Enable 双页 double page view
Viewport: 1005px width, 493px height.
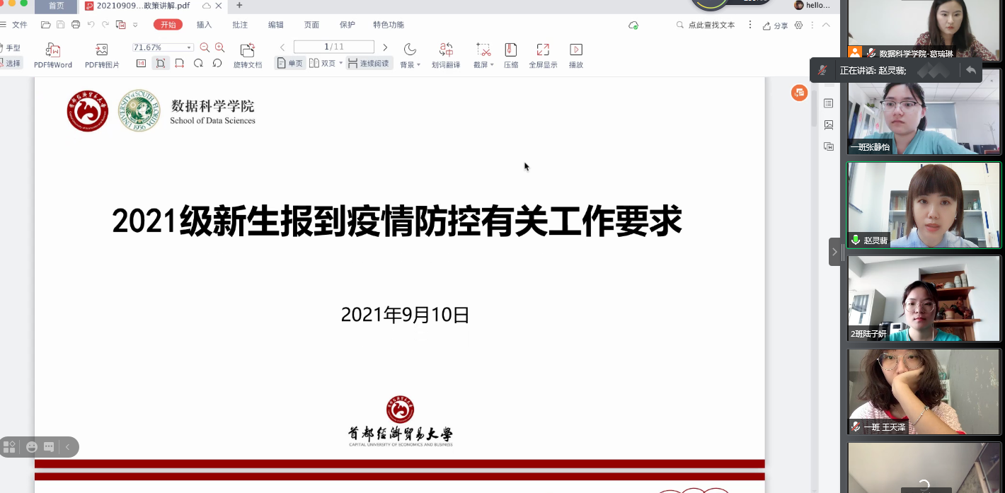coord(323,63)
